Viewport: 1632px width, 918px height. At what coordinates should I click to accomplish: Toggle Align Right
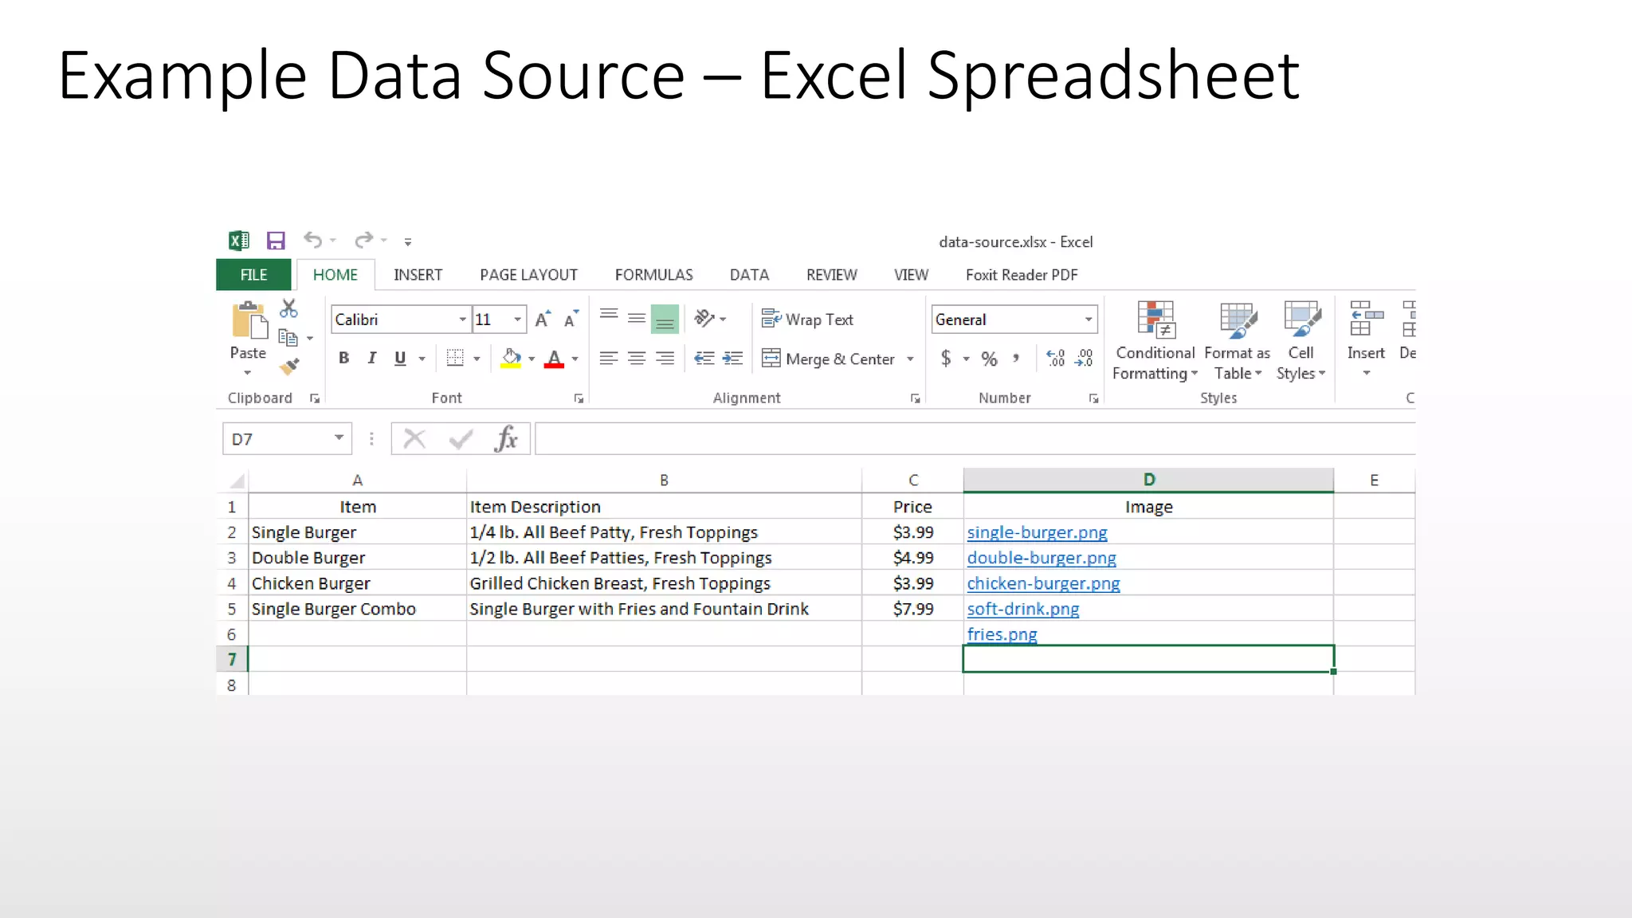pos(665,359)
